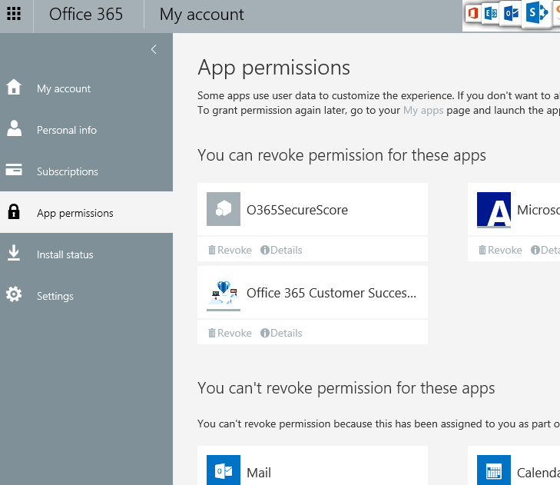
Task: Collapse the left navigation pane chevron
Action: 154,49
